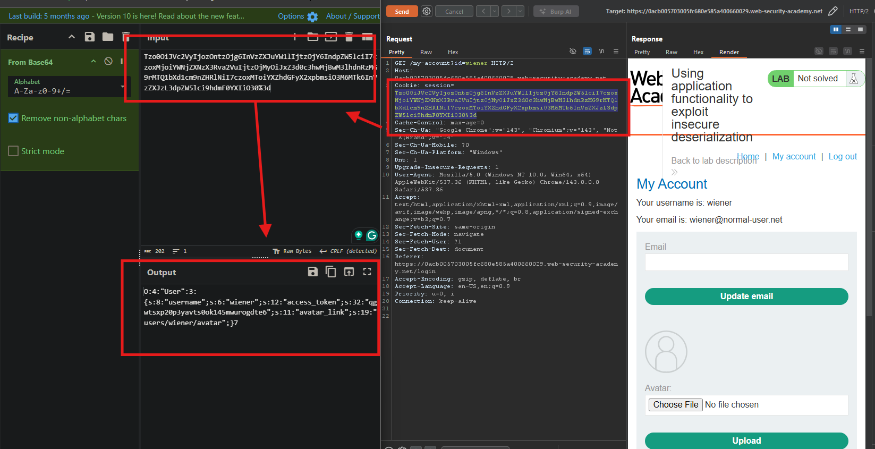Screen dimensions: 875x449
Task: Toggle line wrap in Response pane
Action: coord(833,52)
